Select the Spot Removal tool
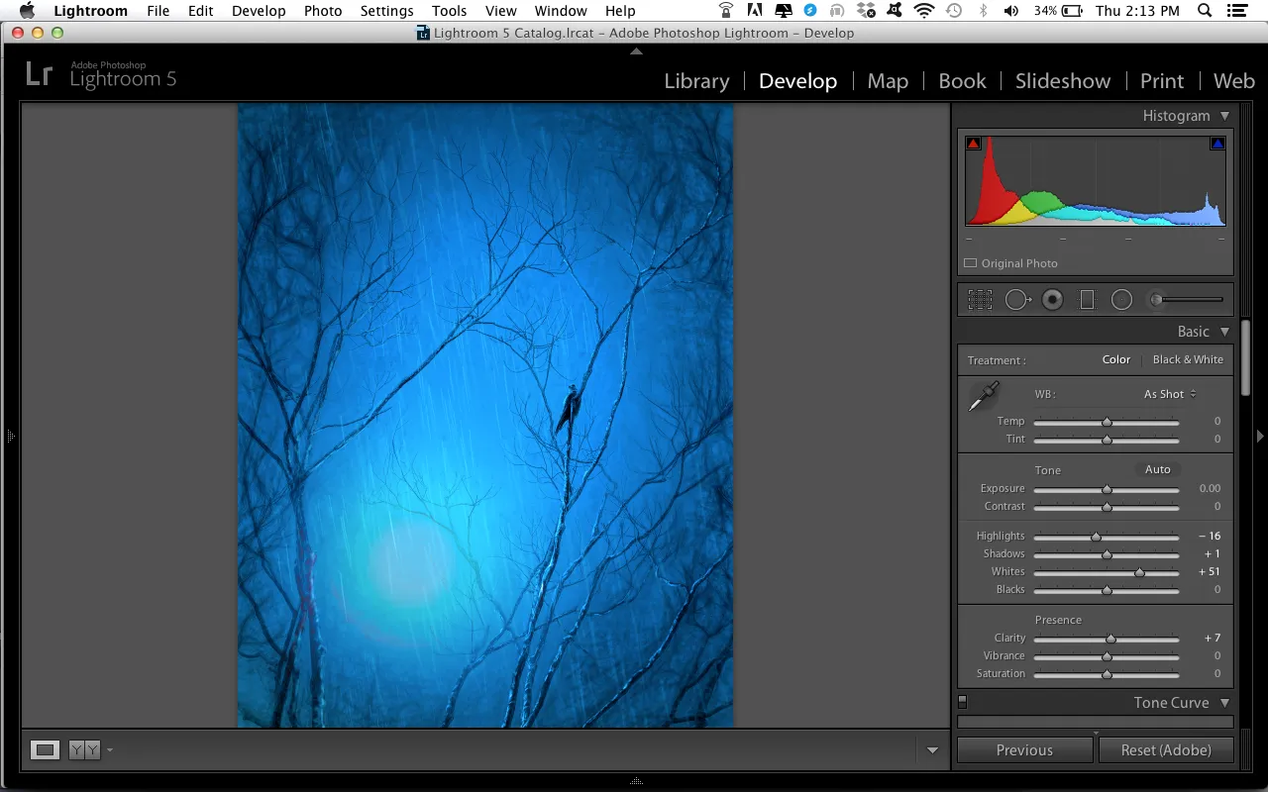 (x=1018, y=299)
